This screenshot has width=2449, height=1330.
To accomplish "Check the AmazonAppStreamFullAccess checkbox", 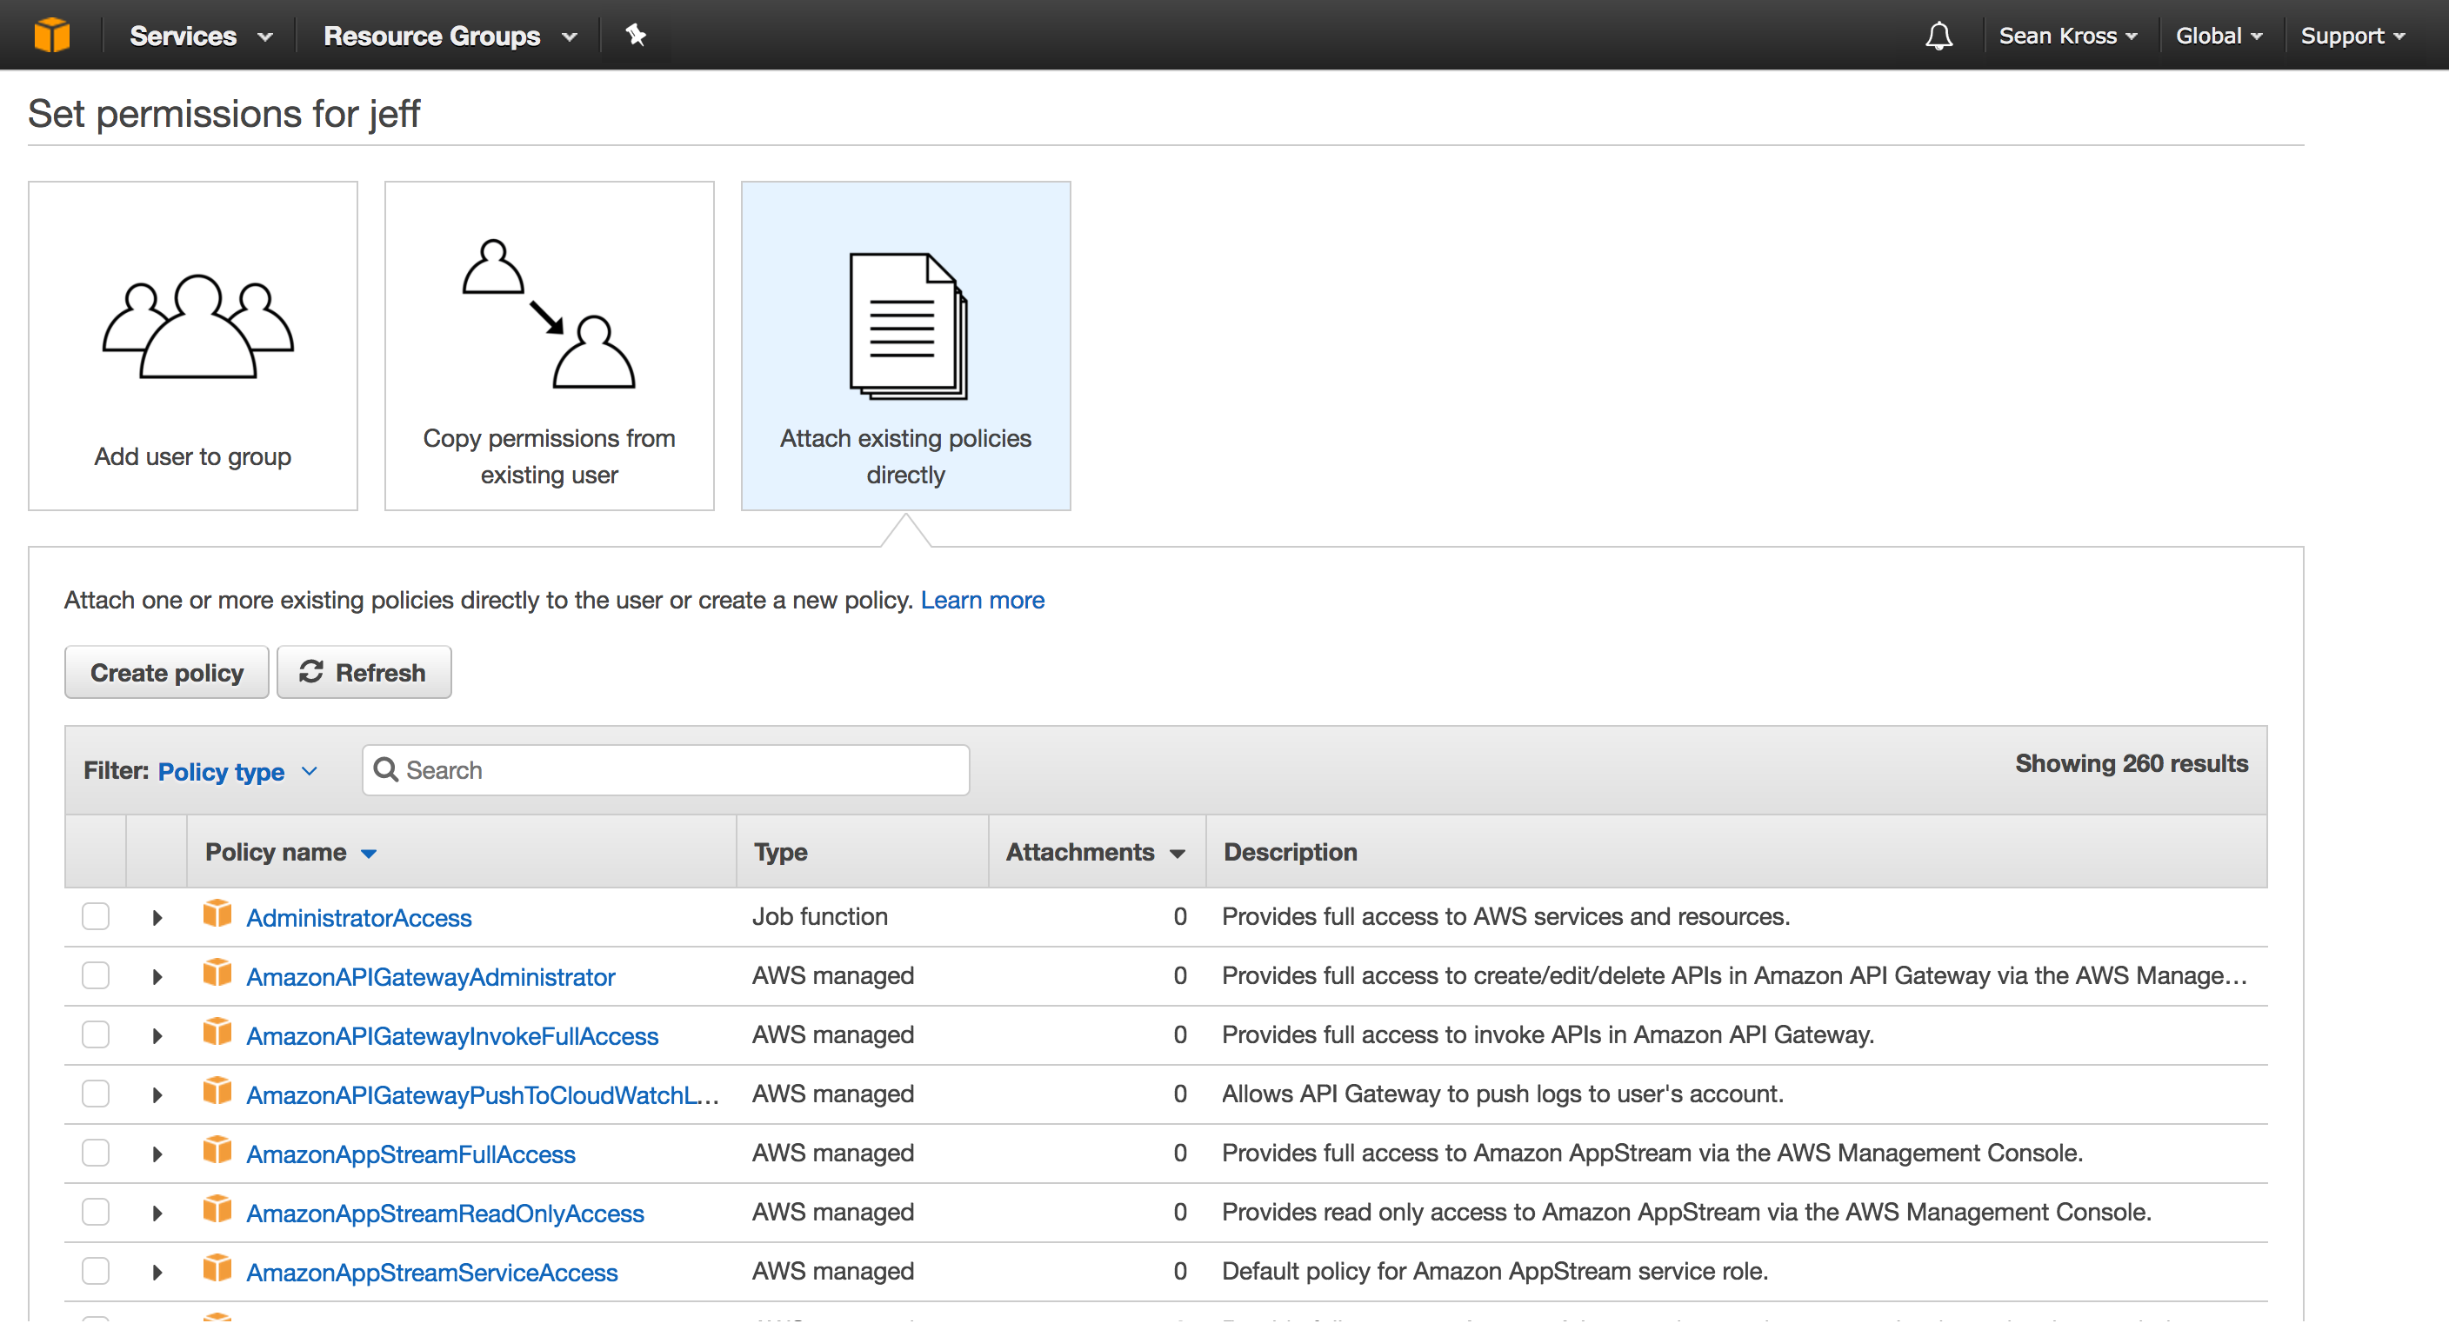I will (x=95, y=1154).
